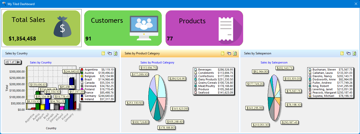The height and width of the screenshot is (134, 360).
Task: Open the yellow note icon for Sales by Country
Action: click(103, 53)
